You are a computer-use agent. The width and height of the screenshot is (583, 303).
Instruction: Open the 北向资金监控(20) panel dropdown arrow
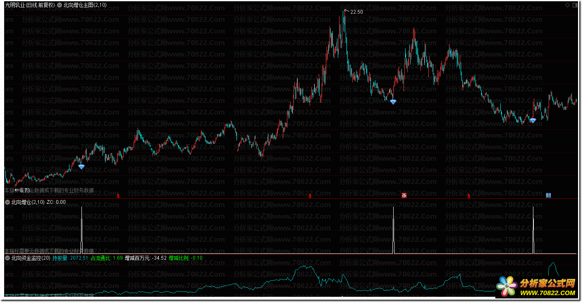pyautogui.click(x=7, y=258)
